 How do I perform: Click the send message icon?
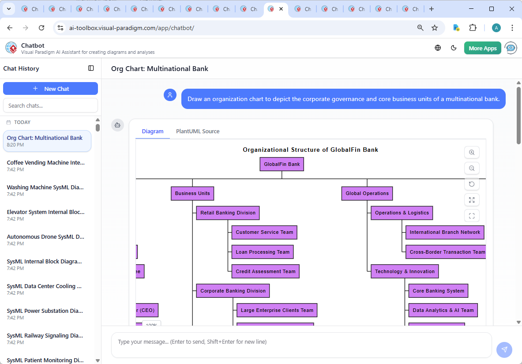(x=504, y=349)
